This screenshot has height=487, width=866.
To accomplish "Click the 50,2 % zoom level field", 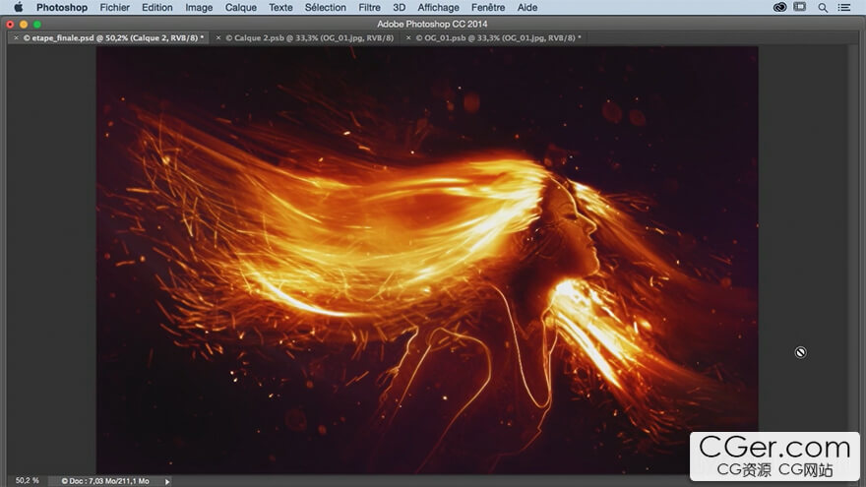I will (27, 481).
